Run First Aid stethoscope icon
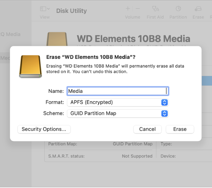 (x=155, y=9)
